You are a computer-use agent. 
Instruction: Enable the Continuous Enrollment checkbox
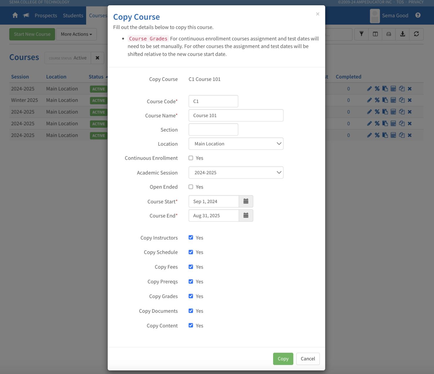[x=191, y=158]
